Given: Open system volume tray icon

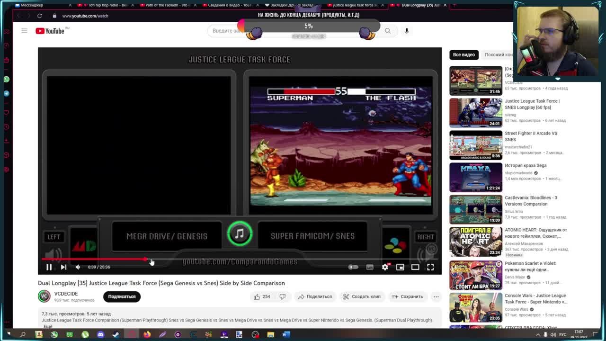Looking at the screenshot, I should pyautogui.click(x=553, y=334).
